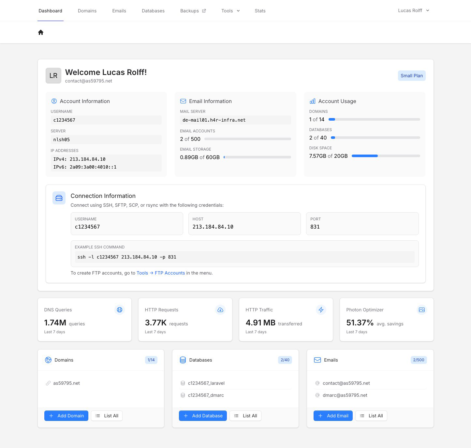
Task: Switch to the Stats tab
Action: click(260, 11)
